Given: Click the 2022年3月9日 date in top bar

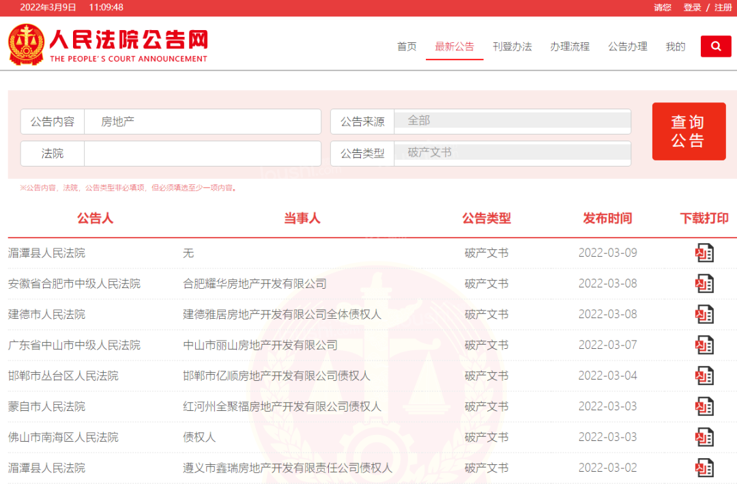Looking at the screenshot, I should click(48, 8).
